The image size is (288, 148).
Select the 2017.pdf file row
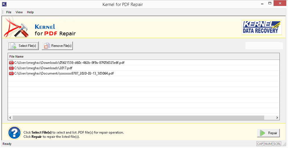(x=144, y=68)
